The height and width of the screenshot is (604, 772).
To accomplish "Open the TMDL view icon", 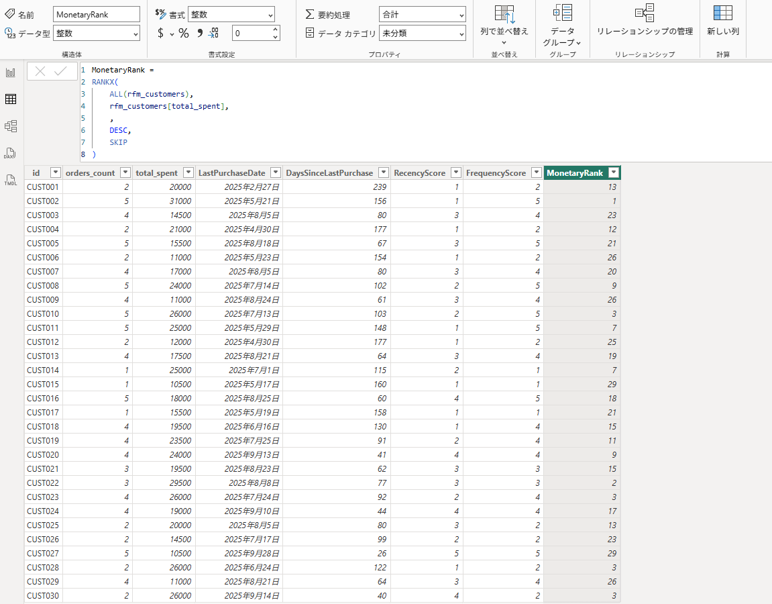I will pyautogui.click(x=11, y=181).
